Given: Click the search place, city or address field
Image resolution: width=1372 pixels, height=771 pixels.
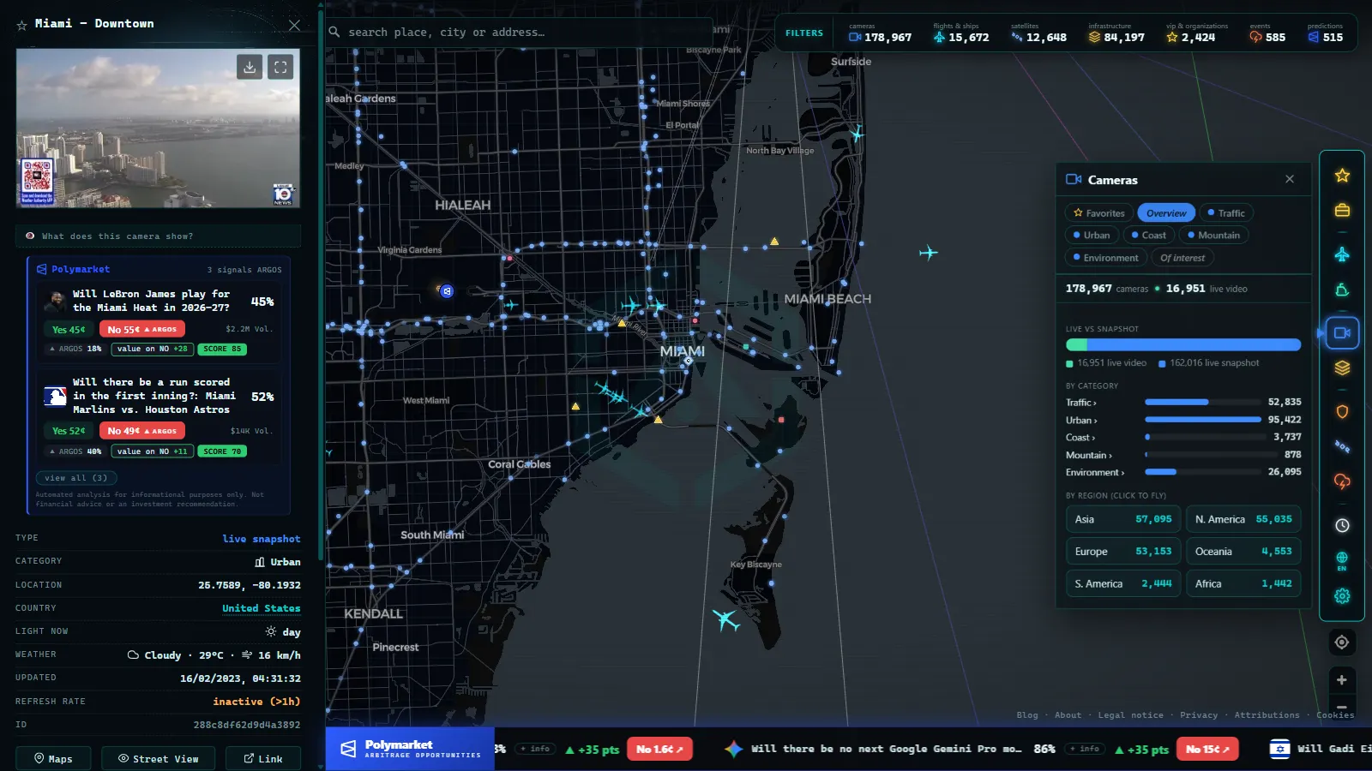Looking at the screenshot, I should (x=520, y=33).
